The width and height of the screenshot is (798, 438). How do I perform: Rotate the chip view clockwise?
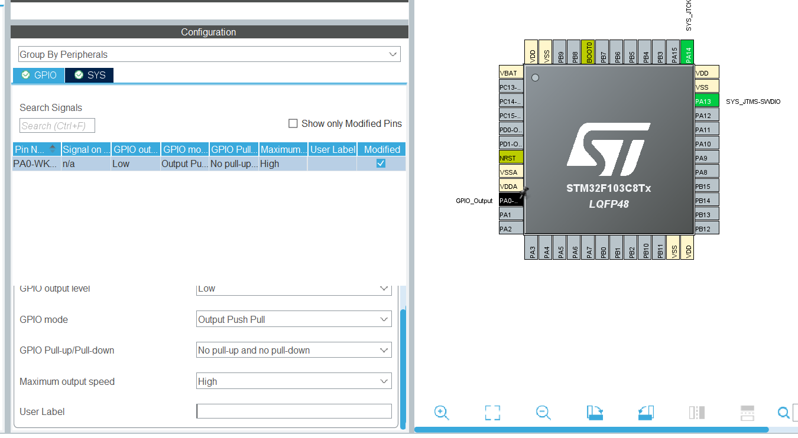(x=595, y=413)
